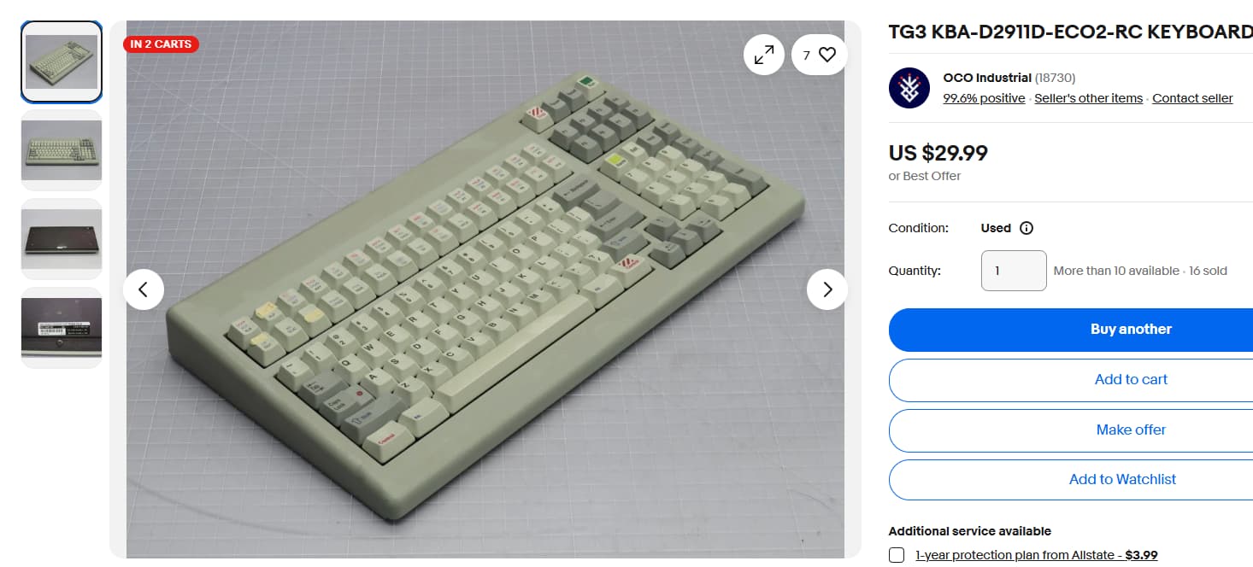
Task: Go to the previous image arrow
Action: pyautogui.click(x=144, y=289)
